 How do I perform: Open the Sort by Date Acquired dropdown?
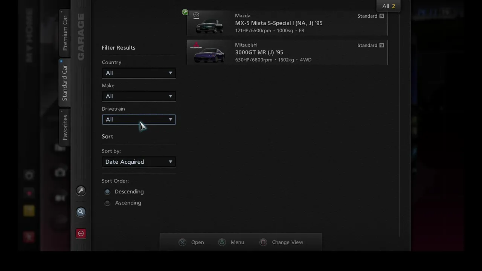tap(139, 162)
